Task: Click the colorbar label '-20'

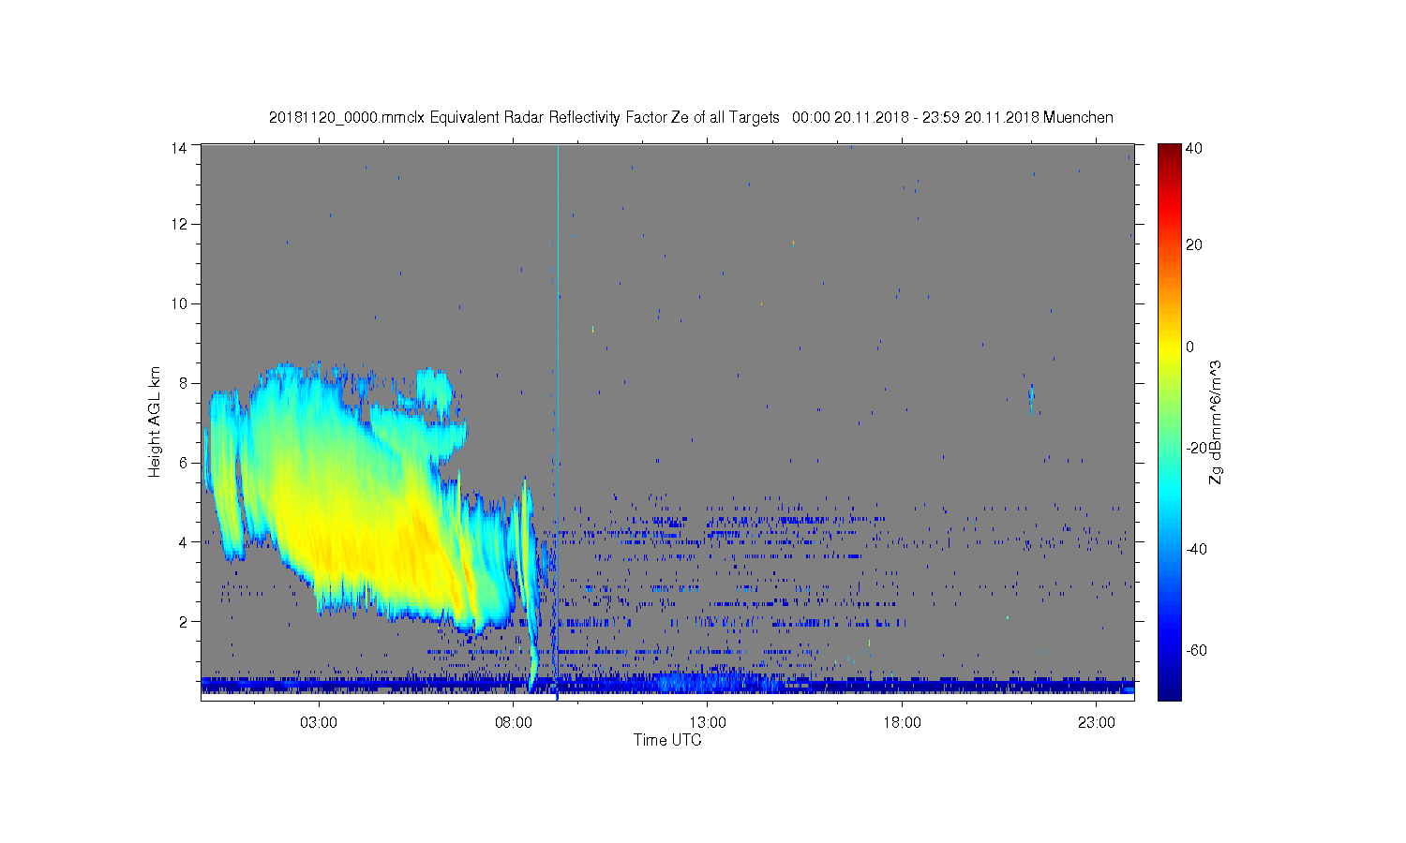Action: 1196,448
